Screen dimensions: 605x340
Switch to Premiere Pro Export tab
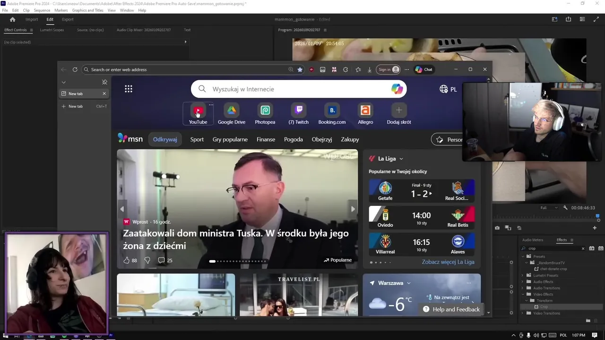(68, 19)
